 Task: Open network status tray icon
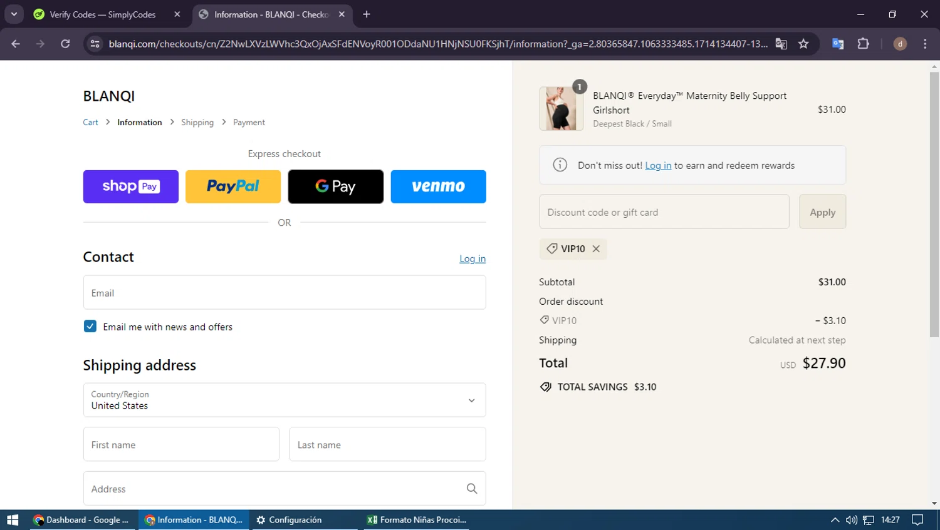[869, 520]
